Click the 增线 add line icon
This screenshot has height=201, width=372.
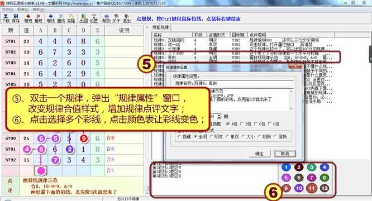51,18
